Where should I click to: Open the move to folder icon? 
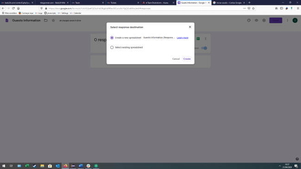click(46, 20)
